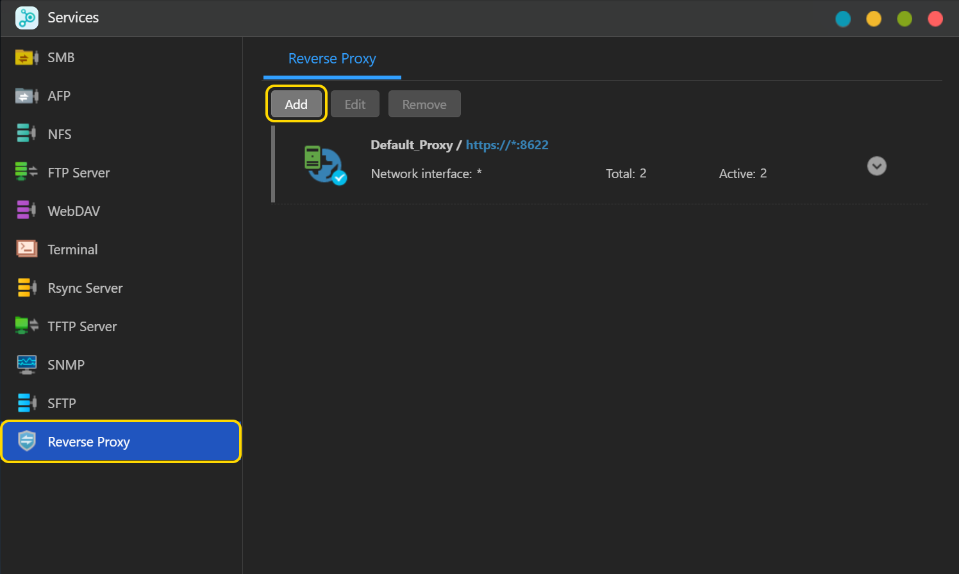Click the Default_Proxy server globe icon

pos(325,165)
